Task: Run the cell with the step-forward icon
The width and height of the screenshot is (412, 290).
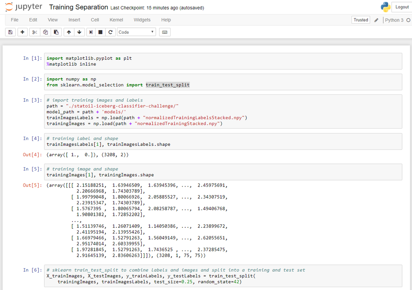Action: pyautogui.click(x=91, y=32)
